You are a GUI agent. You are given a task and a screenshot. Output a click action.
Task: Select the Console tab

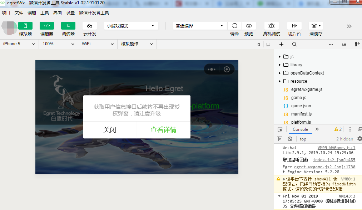pos(301,129)
